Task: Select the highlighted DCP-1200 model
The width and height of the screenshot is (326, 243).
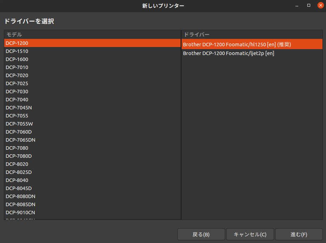Action: (17, 43)
